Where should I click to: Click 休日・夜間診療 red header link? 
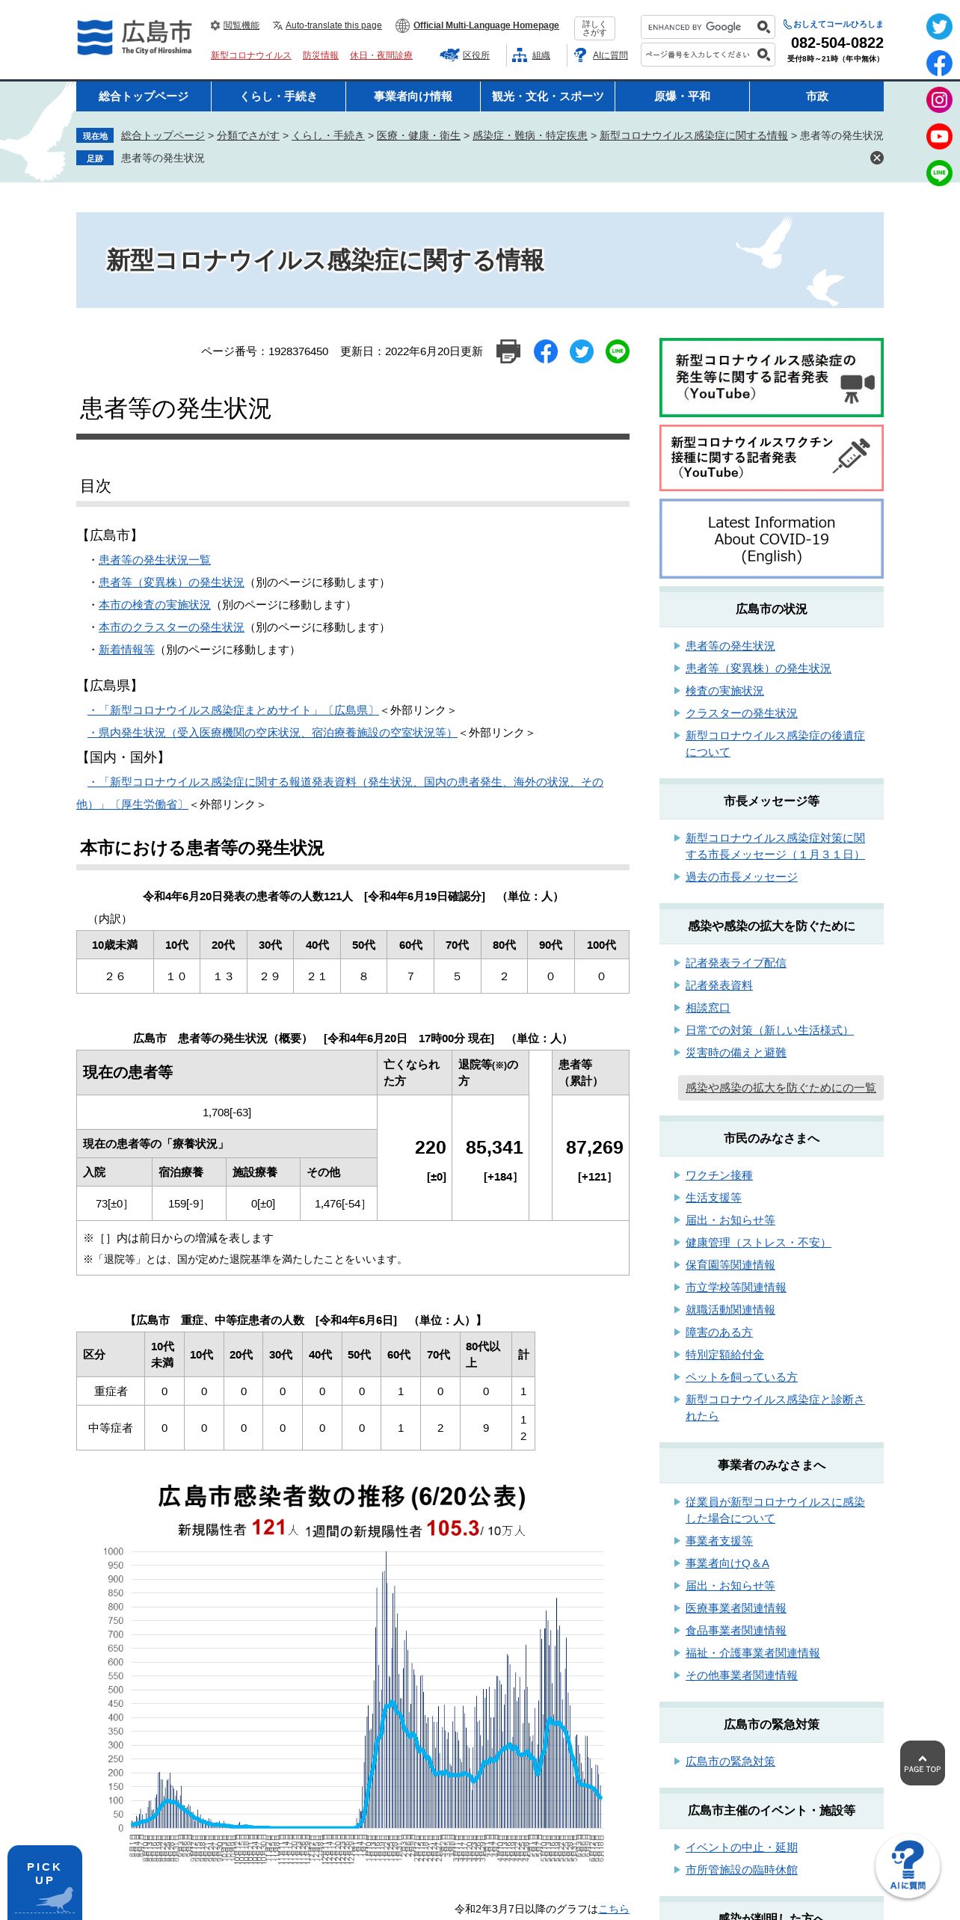[x=381, y=55]
